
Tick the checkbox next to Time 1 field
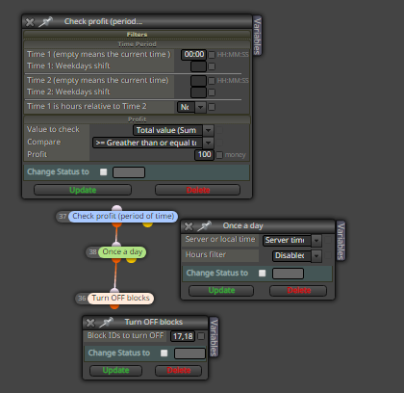coord(212,55)
